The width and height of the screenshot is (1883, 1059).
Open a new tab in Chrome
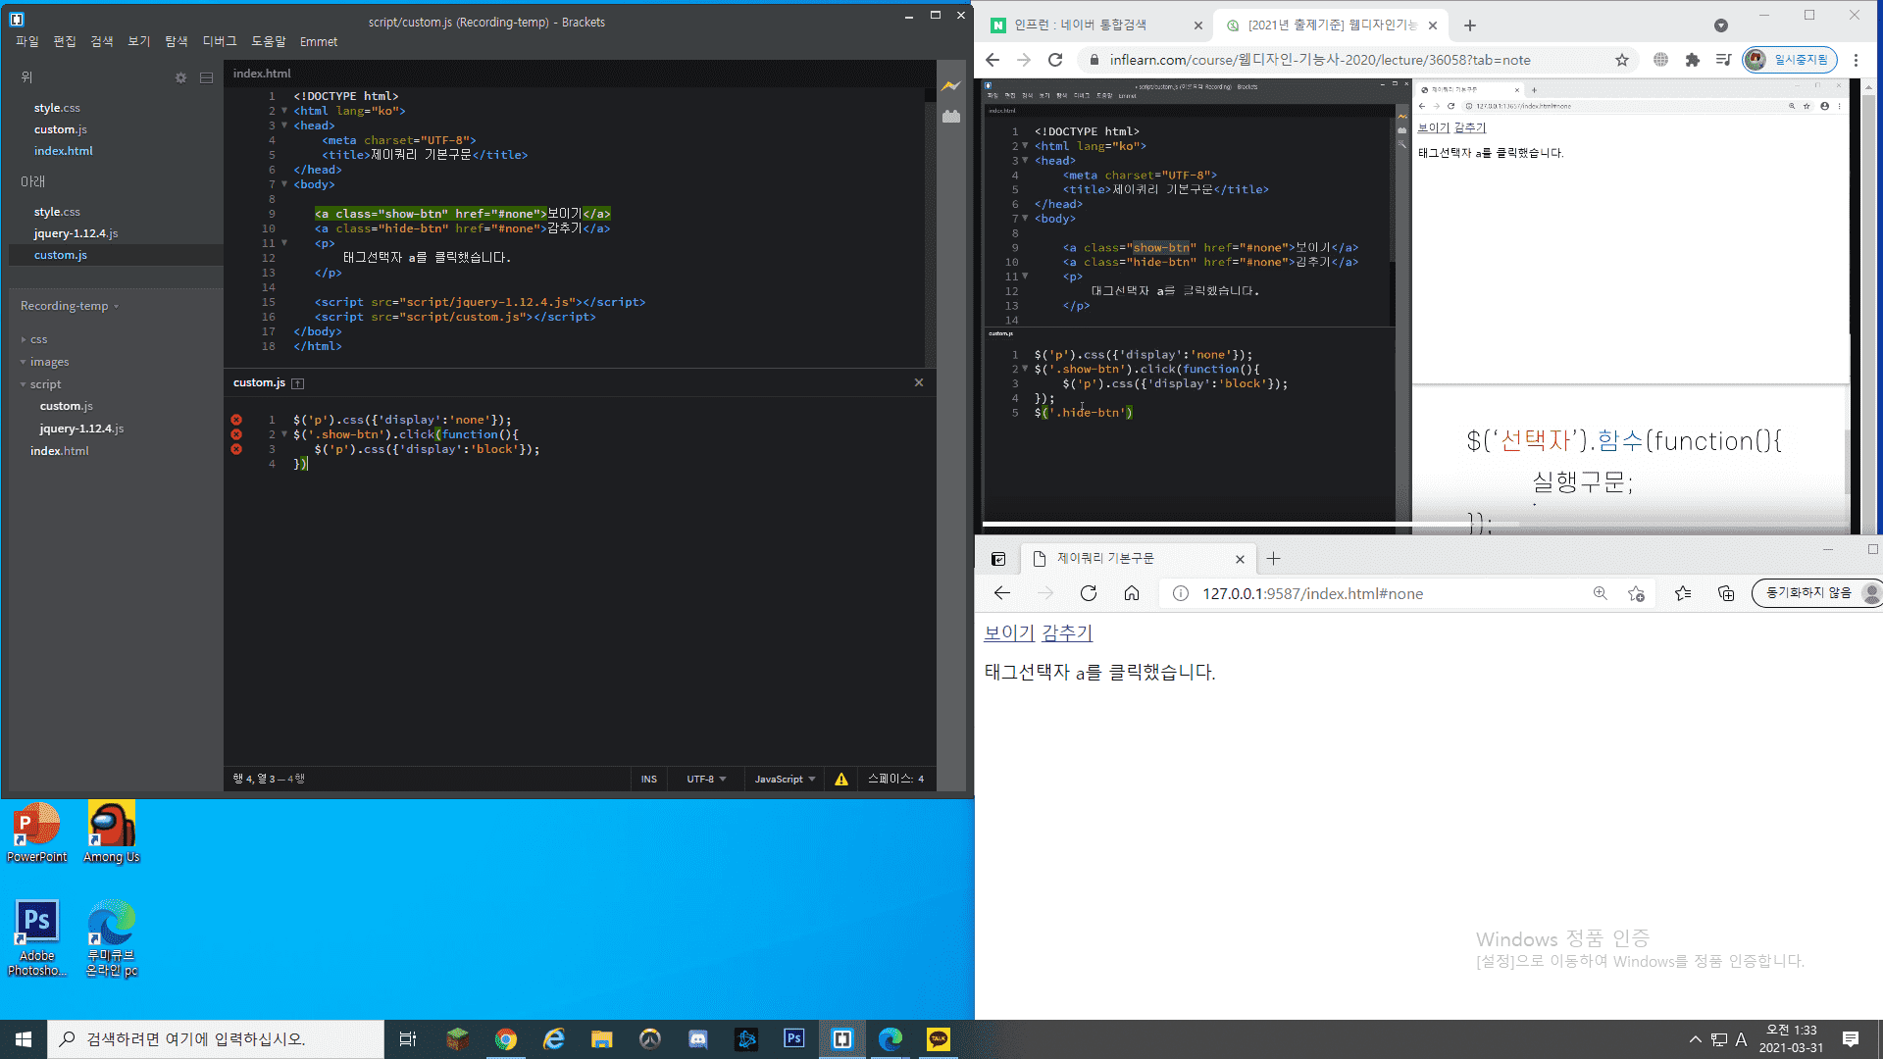point(1470,25)
